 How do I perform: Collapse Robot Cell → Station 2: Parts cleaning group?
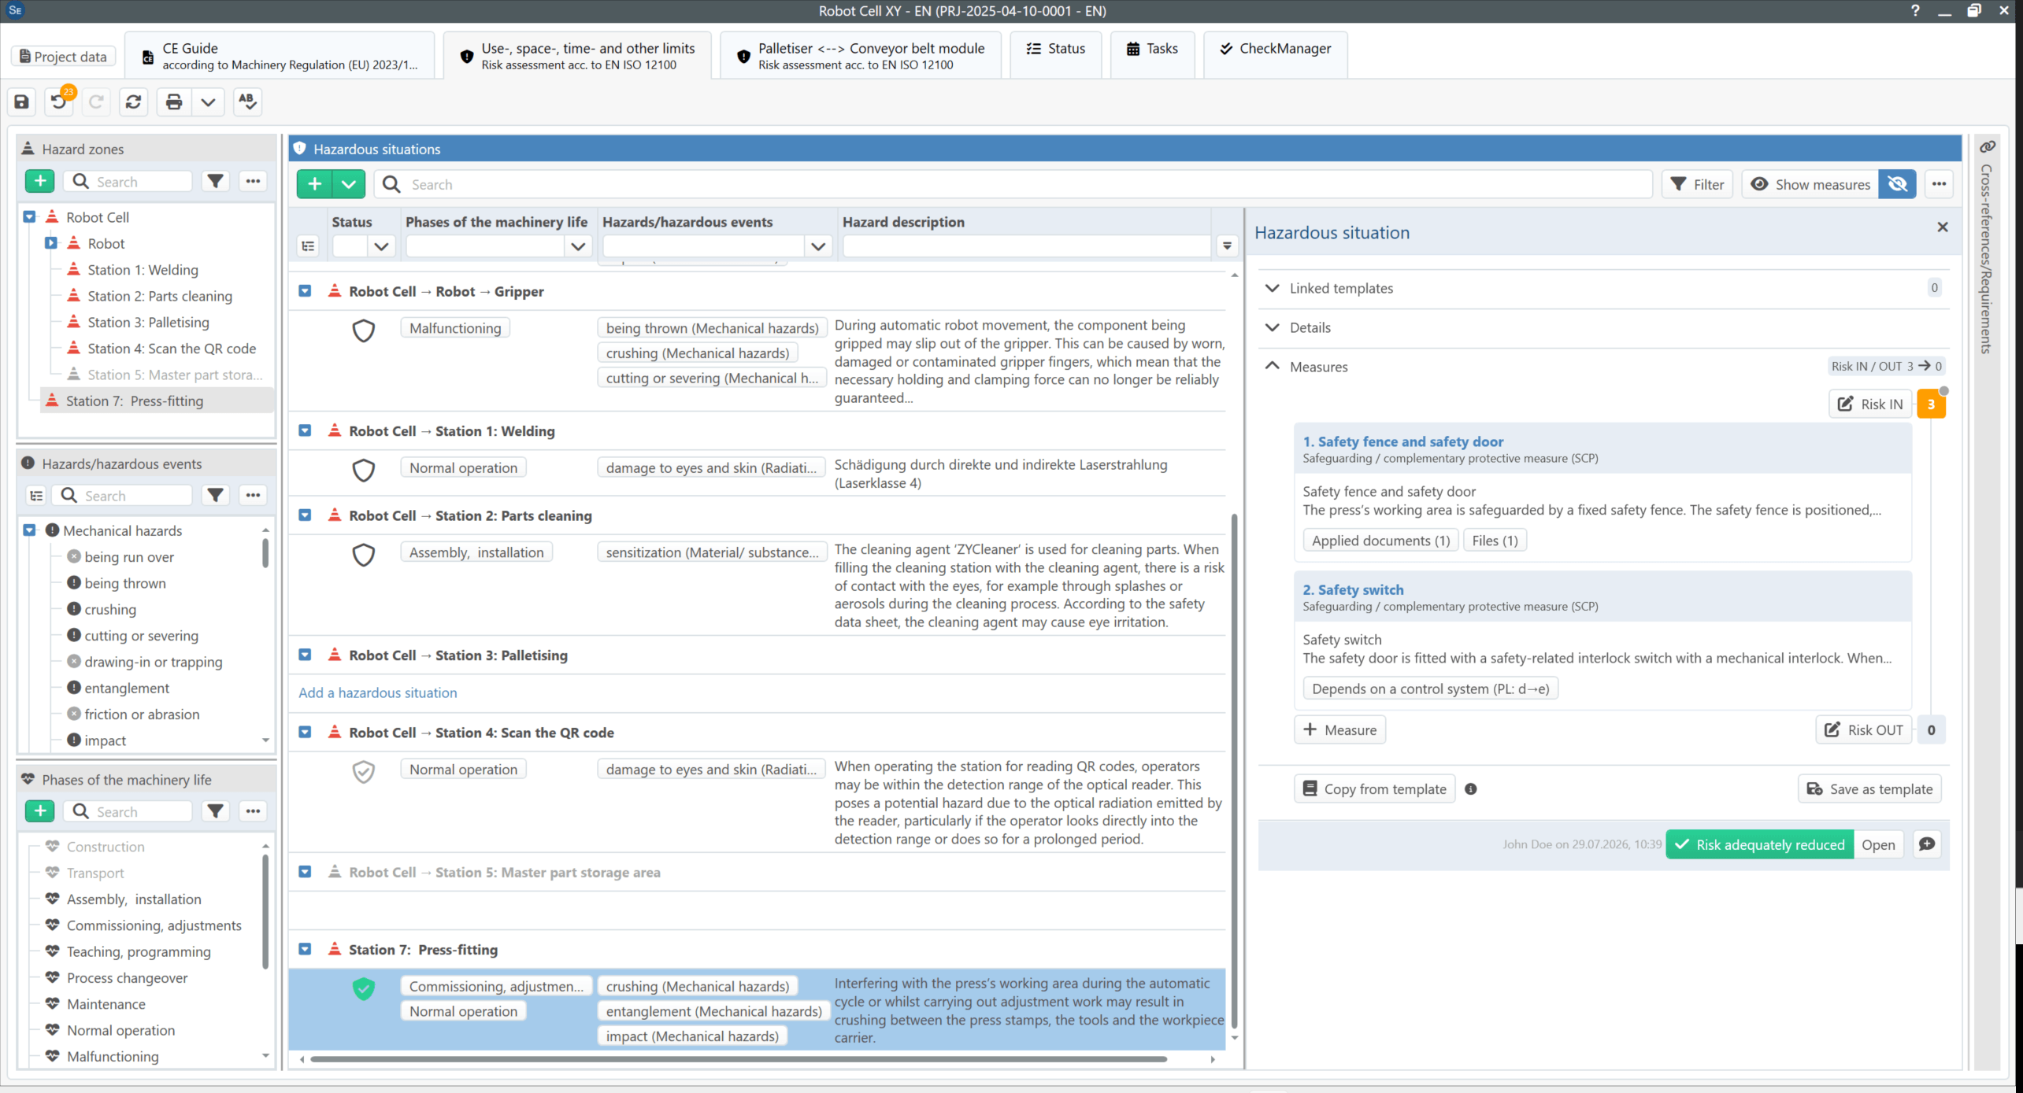click(x=305, y=515)
